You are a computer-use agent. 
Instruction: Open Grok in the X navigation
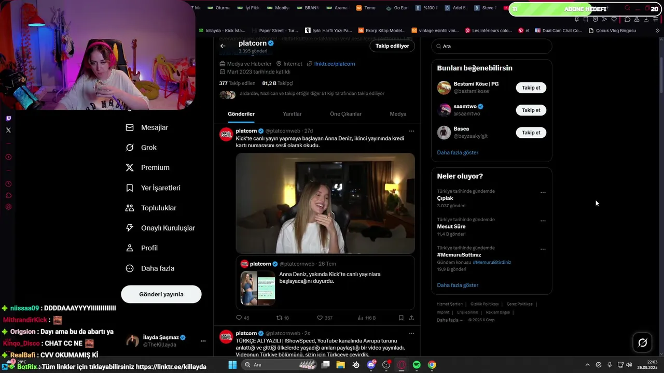click(141, 148)
